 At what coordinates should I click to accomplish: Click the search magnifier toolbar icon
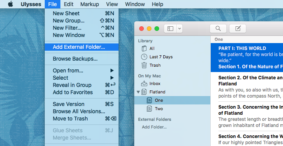point(218,29)
